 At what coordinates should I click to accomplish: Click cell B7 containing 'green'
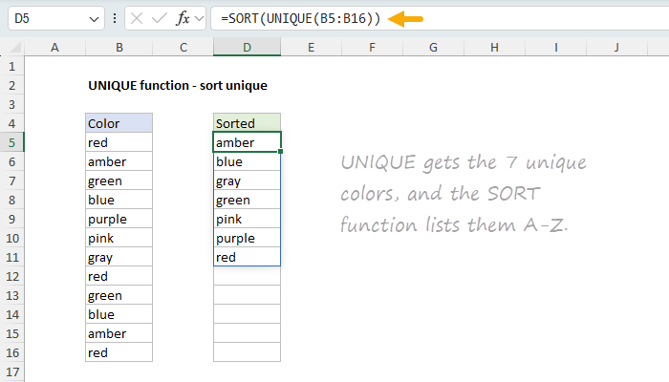[x=119, y=180]
